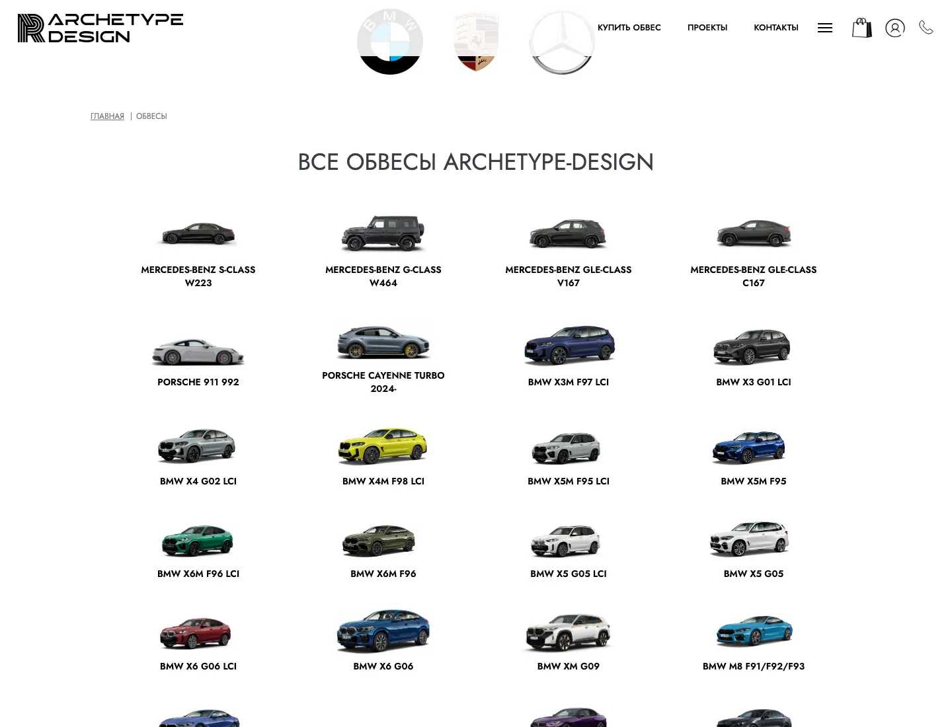Click the phone call icon
The width and height of the screenshot is (952, 727).
926,27
